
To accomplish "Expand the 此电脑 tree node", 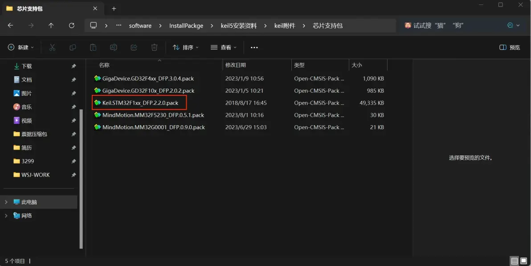I will (6, 202).
